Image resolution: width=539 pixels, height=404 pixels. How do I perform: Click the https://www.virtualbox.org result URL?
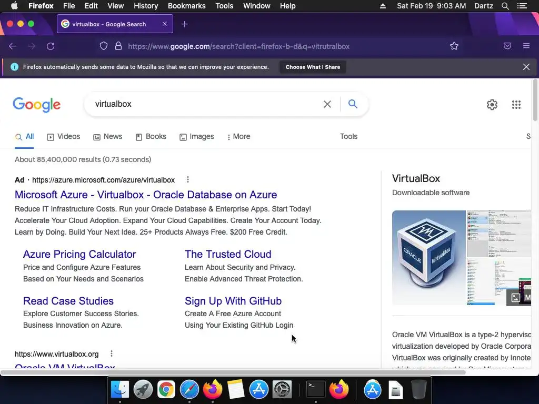(57, 354)
